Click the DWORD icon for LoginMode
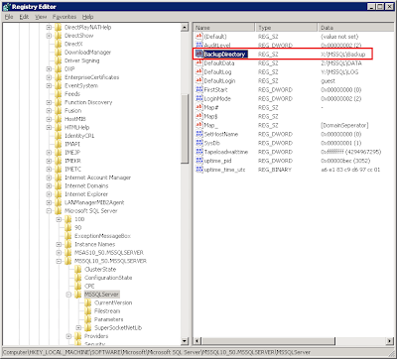Viewport: 397px width, 359px height. pyautogui.click(x=199, y=99)
